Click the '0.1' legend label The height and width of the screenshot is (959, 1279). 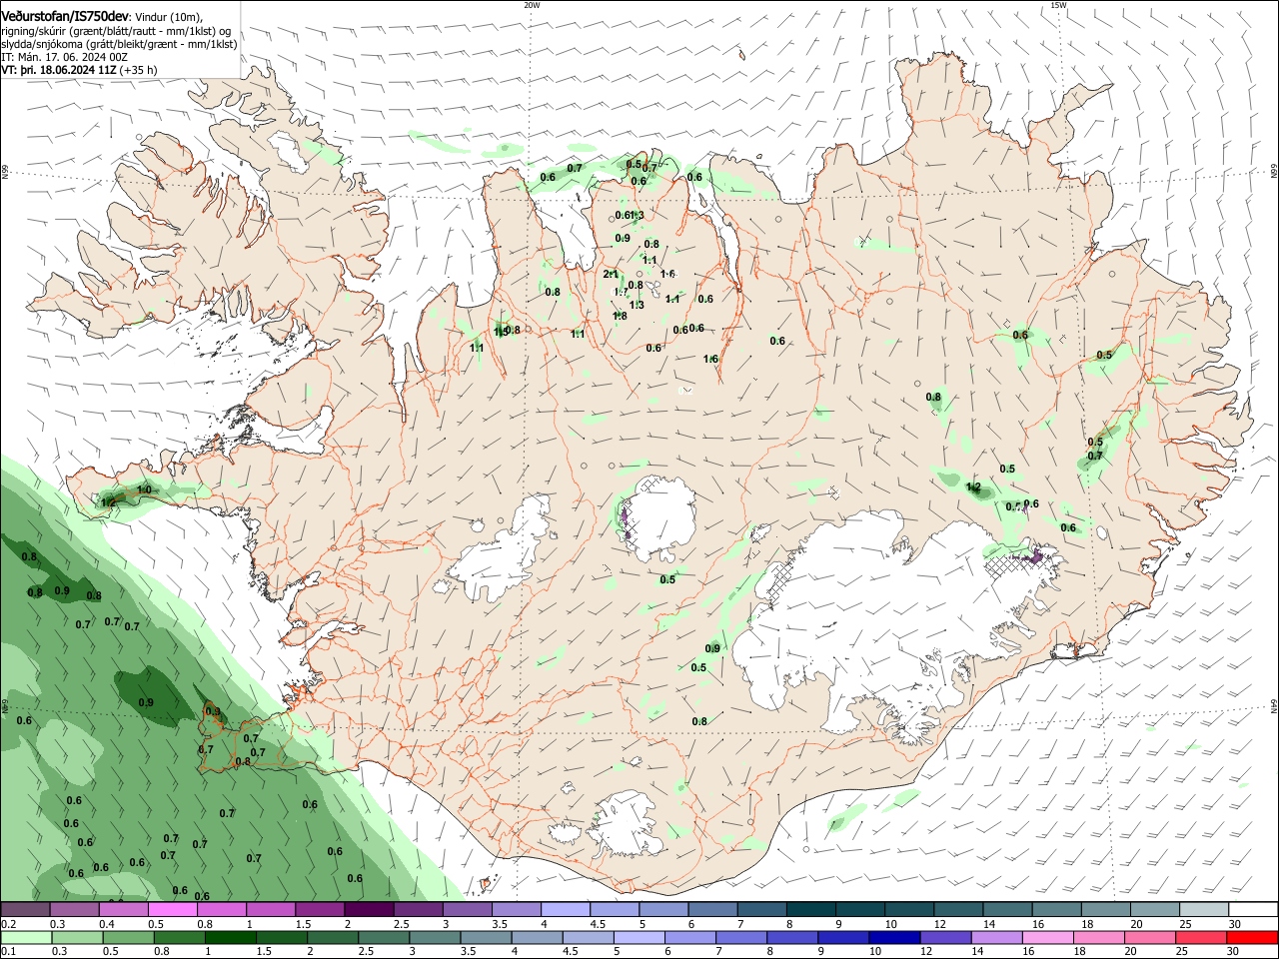coord(9,952)
